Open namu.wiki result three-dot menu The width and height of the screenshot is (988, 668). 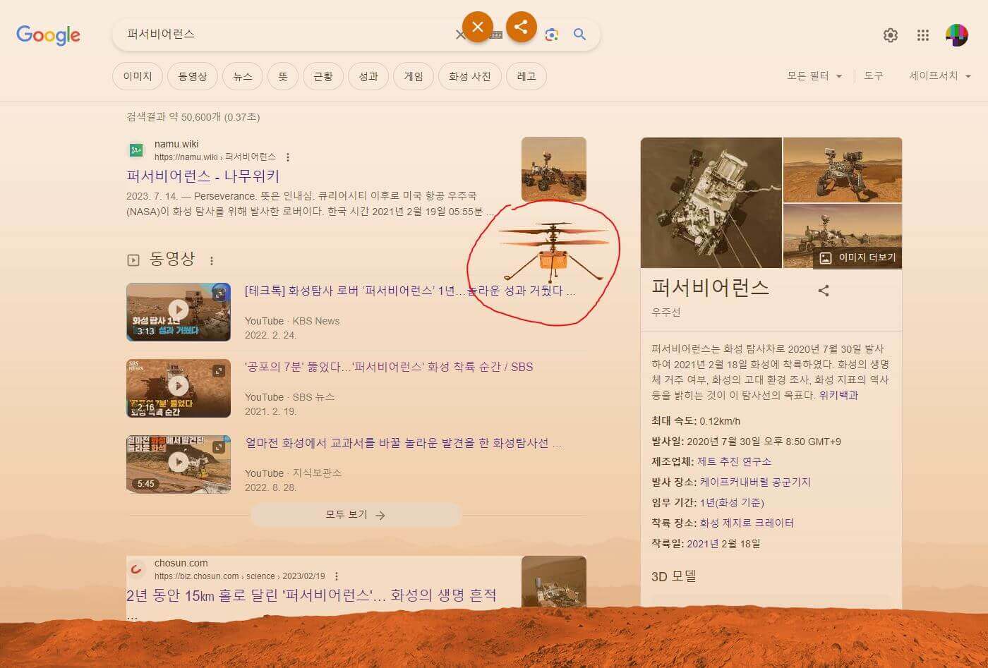click(x=288, y=157)
